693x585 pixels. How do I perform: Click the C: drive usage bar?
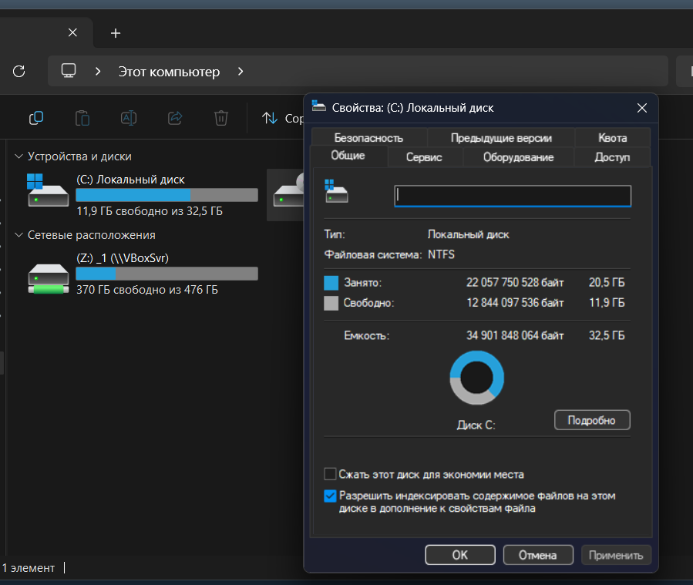click(x=167, y=195)
